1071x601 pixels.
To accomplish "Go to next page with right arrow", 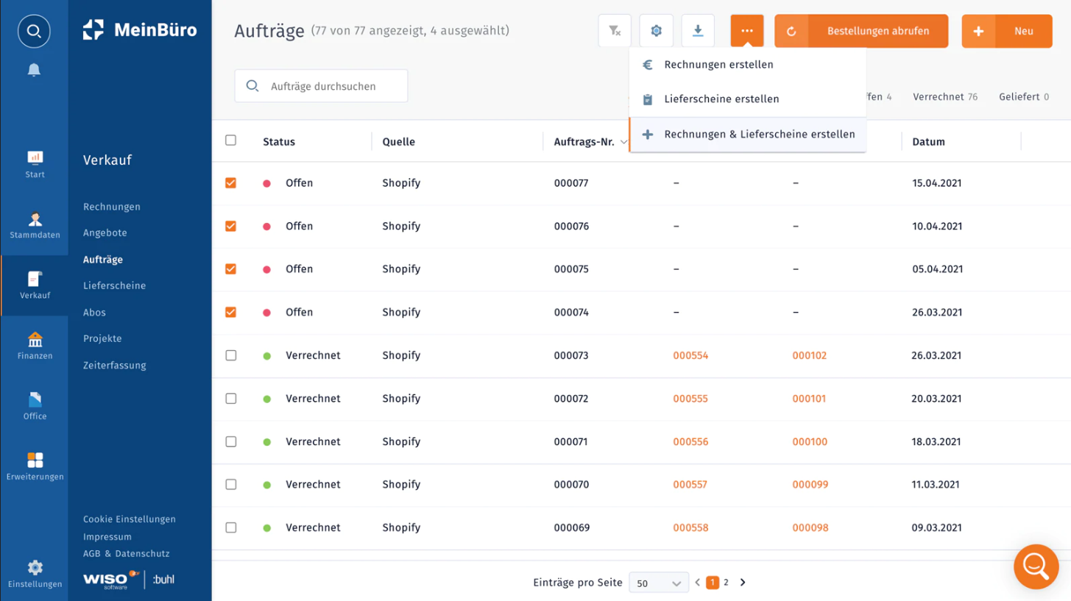I will (x=743, y=583).
